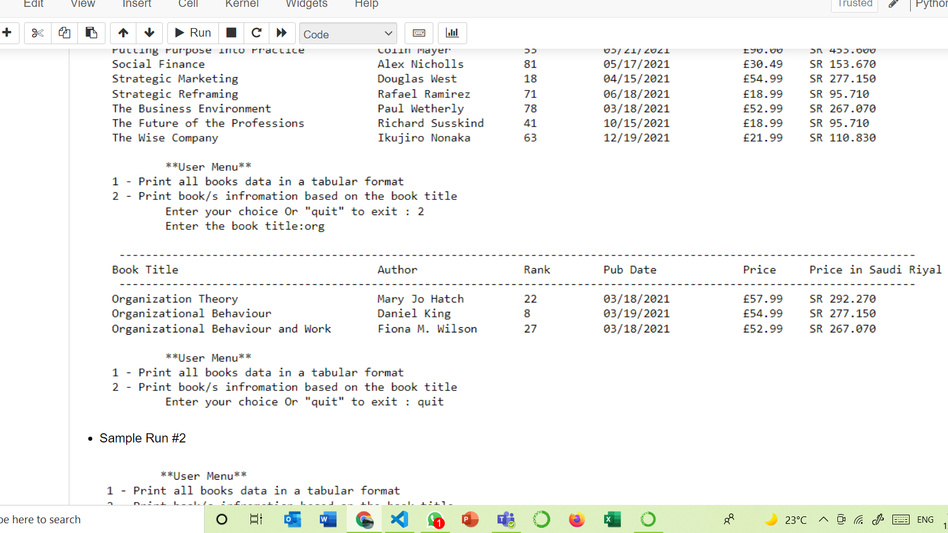
Task: Open Visual Studio Code from taskbar
Action: [399, 519]
